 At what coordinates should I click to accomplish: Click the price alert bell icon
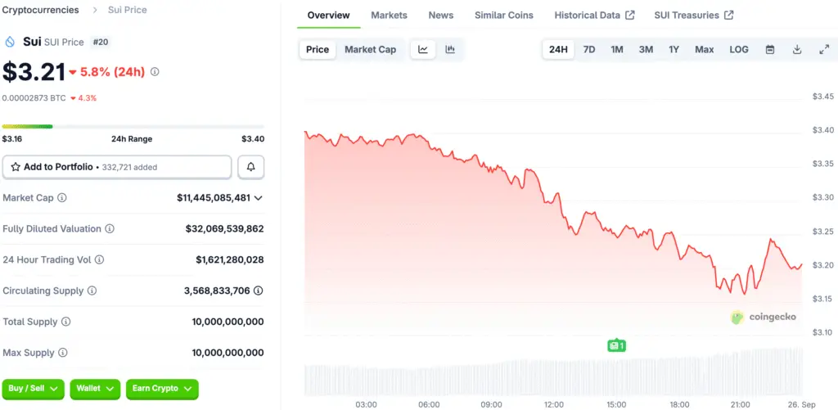coord(250,167)
